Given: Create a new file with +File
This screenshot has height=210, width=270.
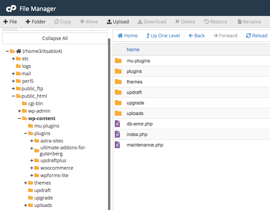Looking at the screenshot, I should coord(10,22).
